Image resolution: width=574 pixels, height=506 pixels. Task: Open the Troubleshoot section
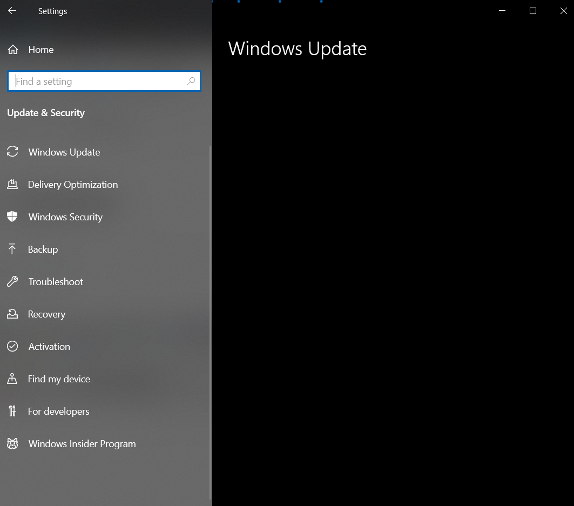coord(56,281)
